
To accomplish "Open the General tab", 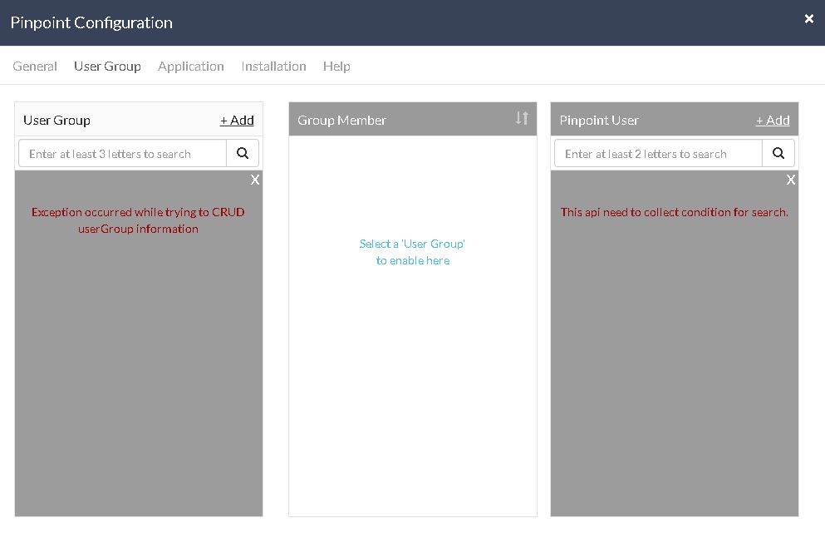I will [x=35, y=67].
